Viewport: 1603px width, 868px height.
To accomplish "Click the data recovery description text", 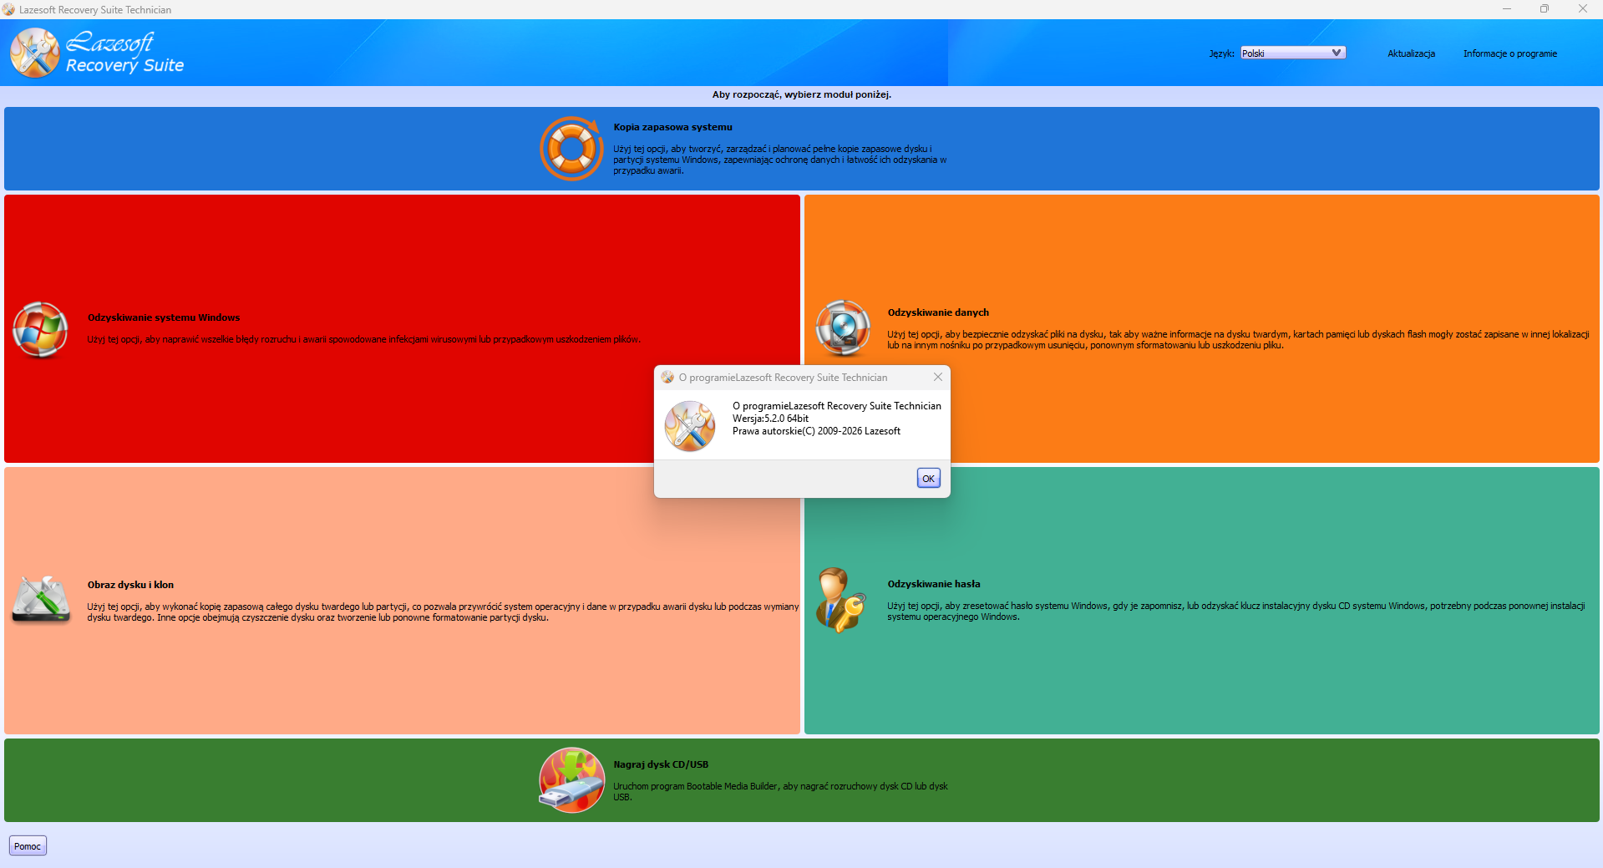I will click(x=1238, y=340).
